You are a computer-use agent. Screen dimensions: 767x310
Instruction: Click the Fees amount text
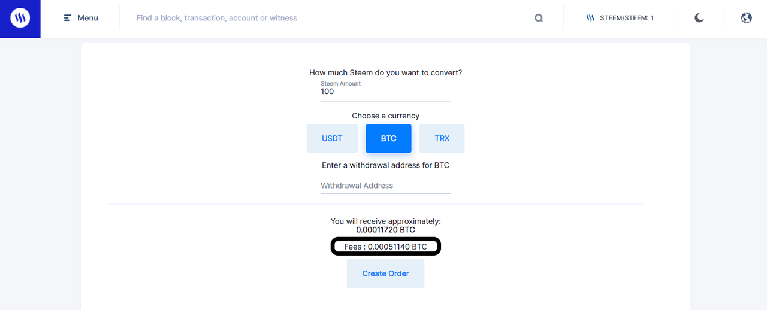pyautogui.click(x=385, y=247)
